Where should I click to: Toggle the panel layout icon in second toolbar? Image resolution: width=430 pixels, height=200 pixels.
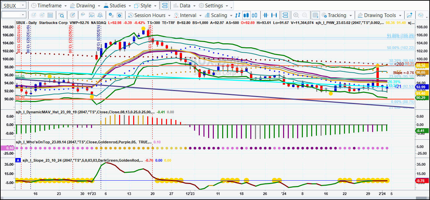coord(285,15)
